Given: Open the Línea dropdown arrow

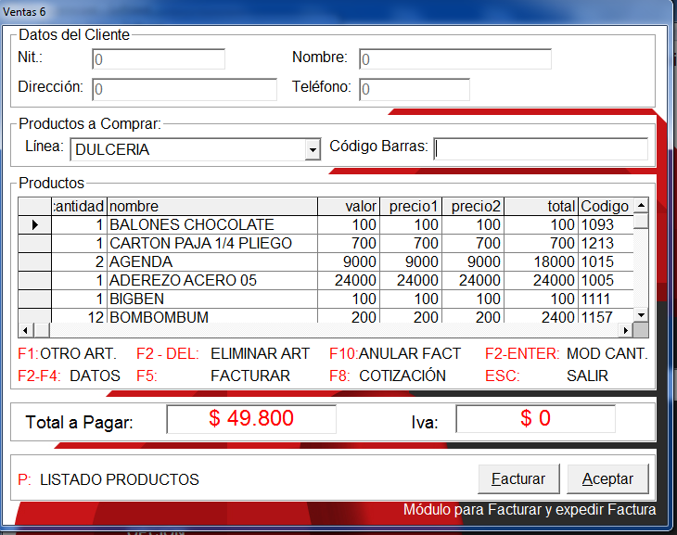Looking at the screenshot, I should pyautogui.click(x=313, y=149).
